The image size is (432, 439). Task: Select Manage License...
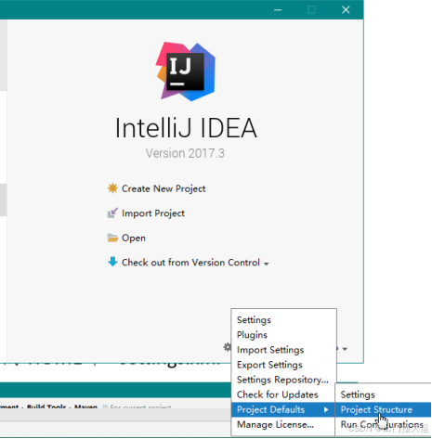[x=283, y=424]
